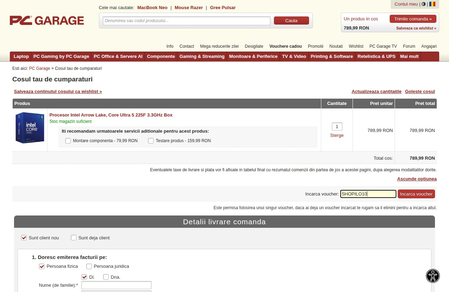Open the Wishlist top link
This screenshot has height=292, width=449.
356,46
